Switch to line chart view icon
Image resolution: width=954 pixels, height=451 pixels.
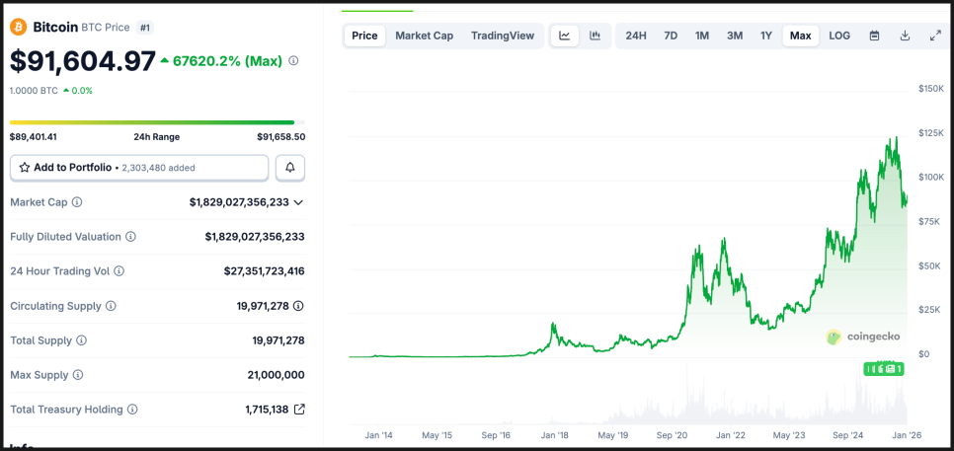(564, 36)
